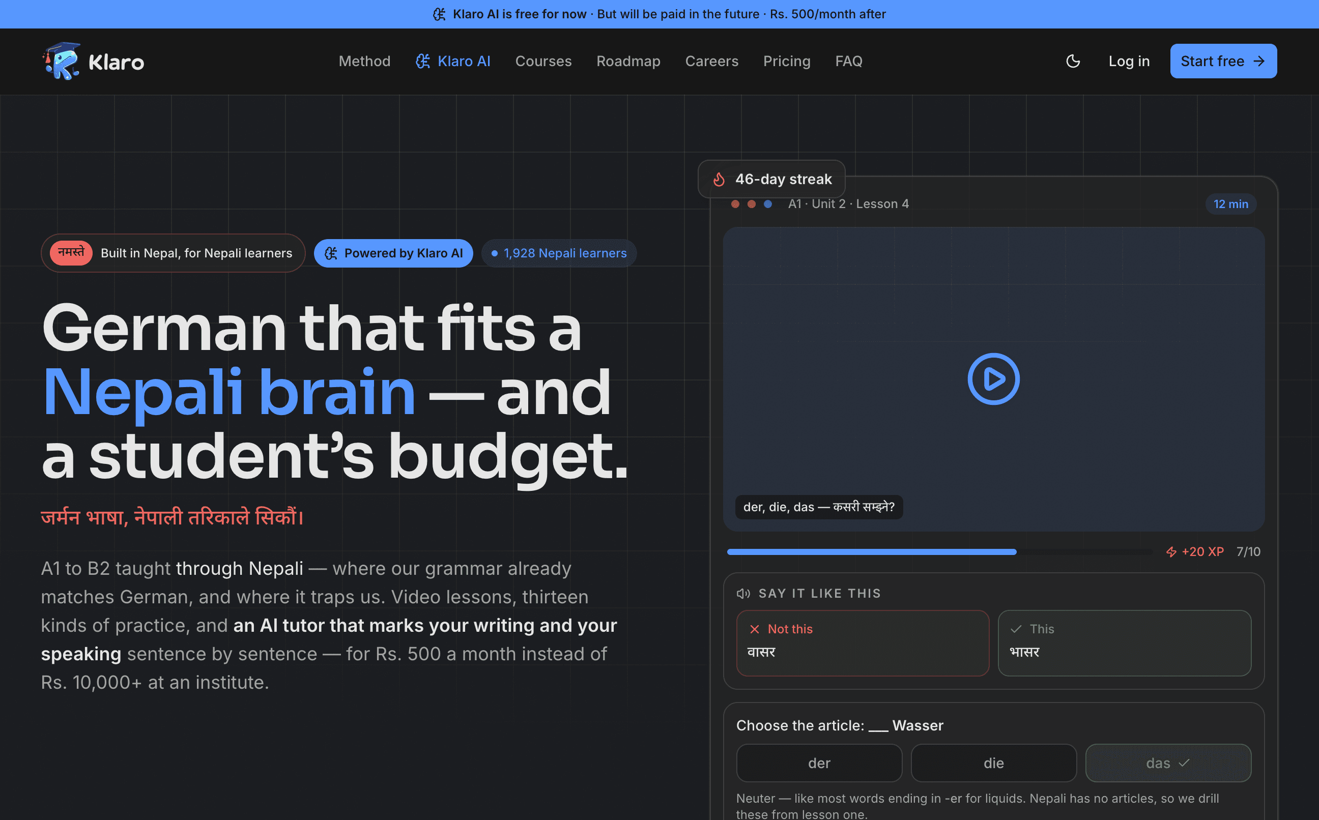The height and width of the screenshot is (820, 1319).
Task: Click the Powered by Klaro AI pill
Action: (x=394, y=253)
